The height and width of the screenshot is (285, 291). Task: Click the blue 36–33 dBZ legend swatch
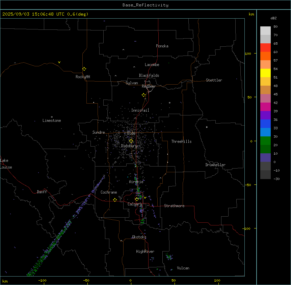point(265,124)
